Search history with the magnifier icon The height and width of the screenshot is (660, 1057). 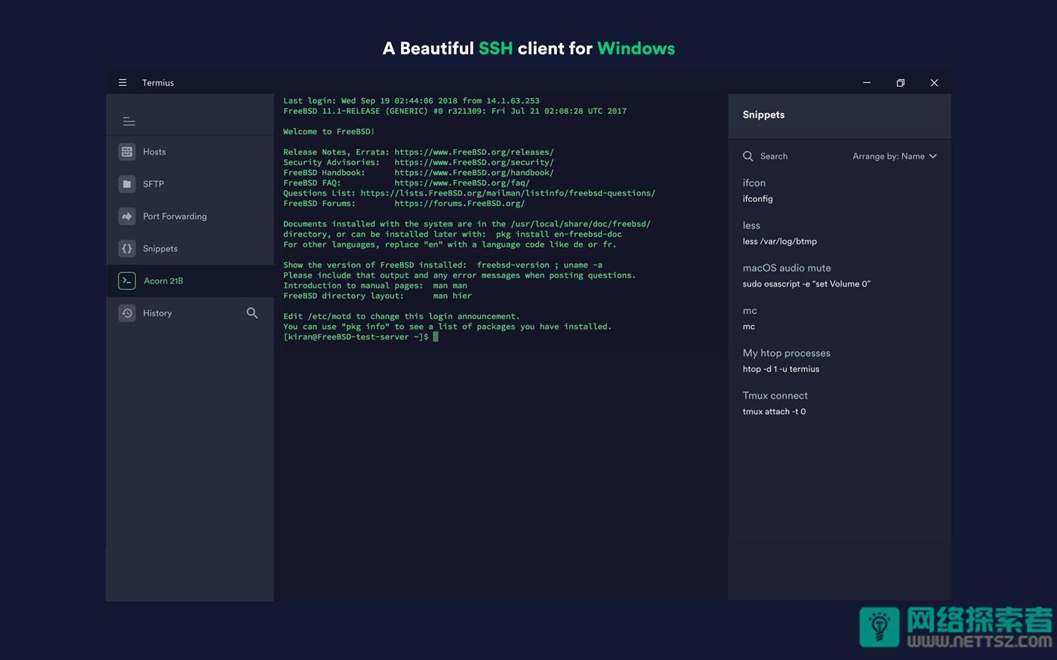(x=252, y=313)
